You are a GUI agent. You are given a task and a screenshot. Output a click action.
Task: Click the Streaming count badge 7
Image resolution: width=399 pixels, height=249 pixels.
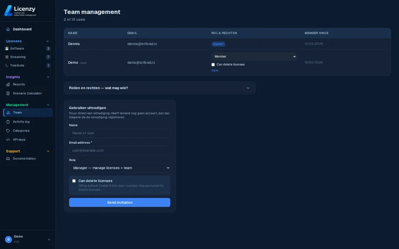[48, 57]
